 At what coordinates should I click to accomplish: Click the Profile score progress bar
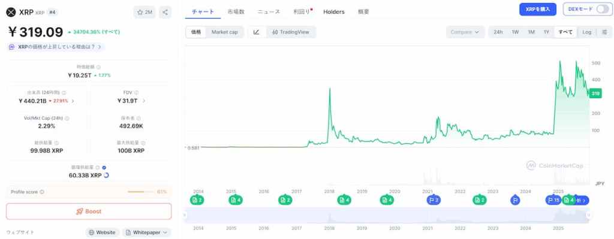[x=141, y=192]
